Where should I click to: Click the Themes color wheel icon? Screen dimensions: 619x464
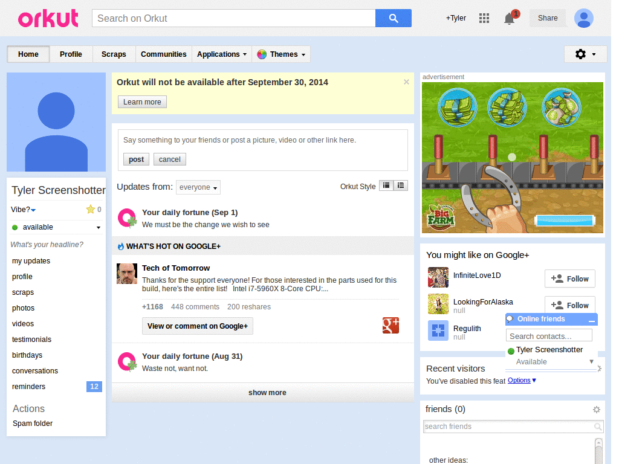(x=261, y=54)
